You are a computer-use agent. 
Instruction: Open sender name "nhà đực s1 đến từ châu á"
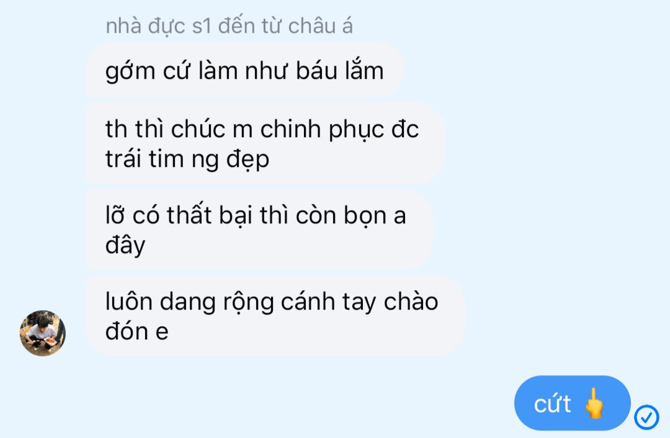click(229, 25)
